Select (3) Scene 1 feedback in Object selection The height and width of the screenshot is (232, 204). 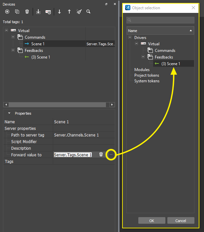point(170,64)
